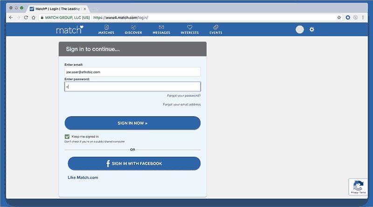Open the Messages inbox

coord(161,30)
